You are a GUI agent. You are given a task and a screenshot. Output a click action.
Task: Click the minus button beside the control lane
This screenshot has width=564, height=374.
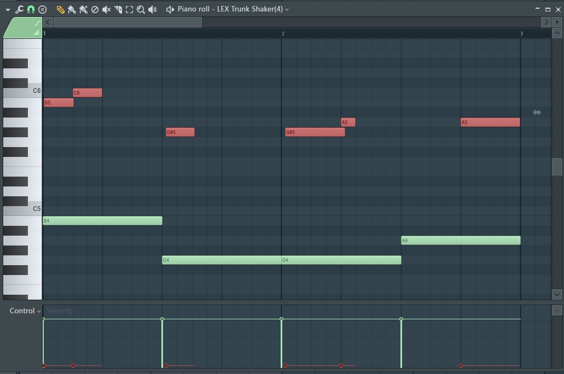[x=557, y=310]
